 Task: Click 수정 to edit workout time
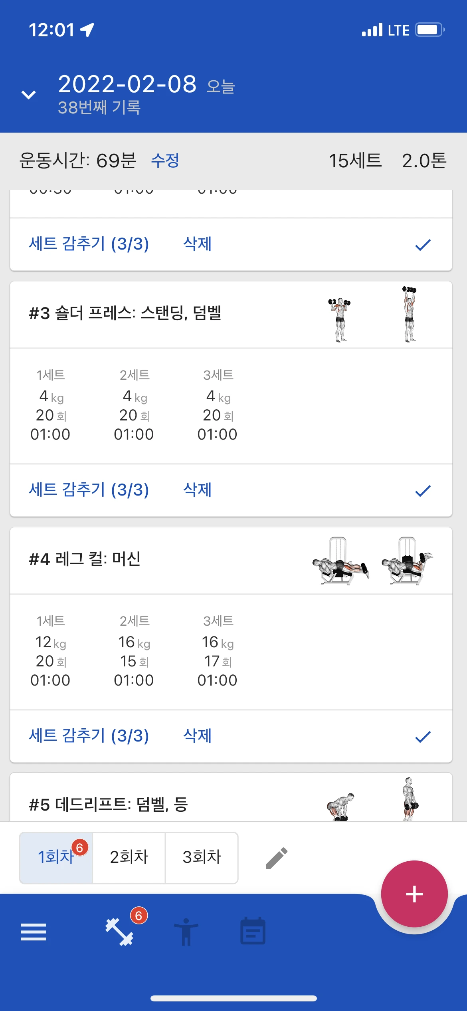[x=165, y=161]
